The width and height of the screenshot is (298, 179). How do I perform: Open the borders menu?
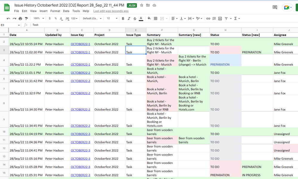155,18
